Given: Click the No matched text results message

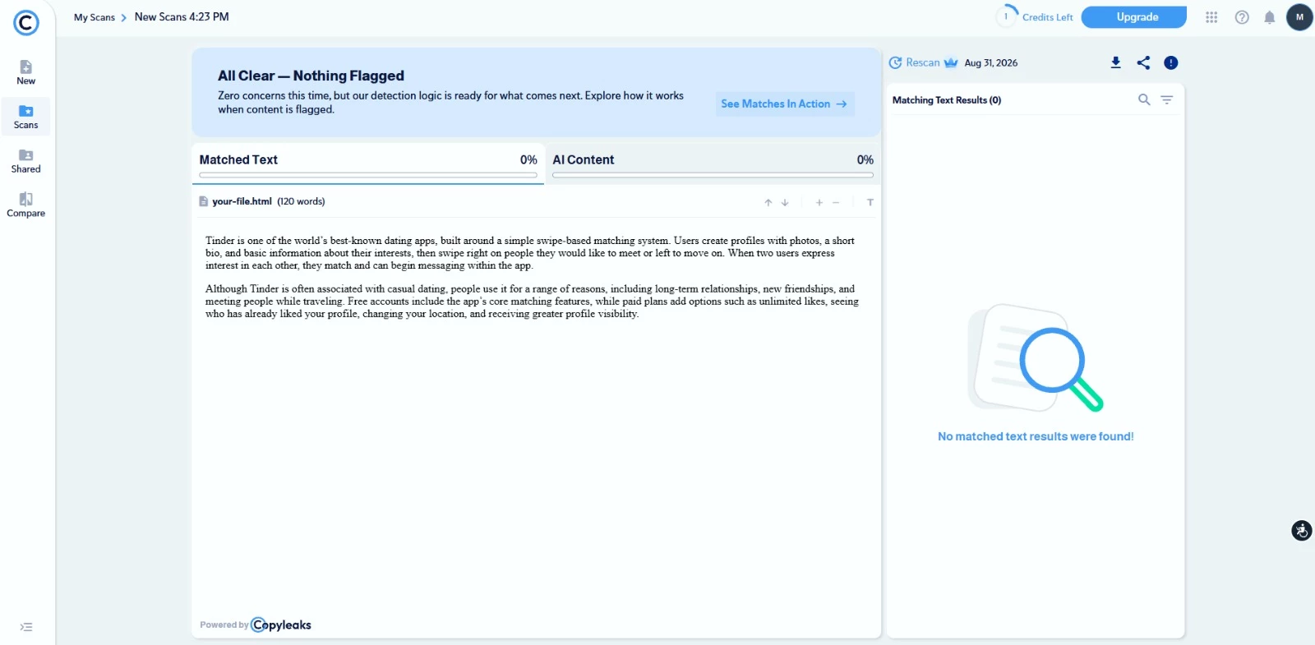Looking at the screenshot, I should tap(1036, 436).
